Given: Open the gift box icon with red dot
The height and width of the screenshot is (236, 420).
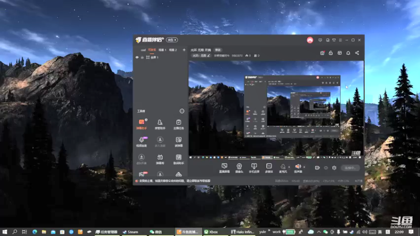Looking at the screenshot, I should [x=322, y=53].
